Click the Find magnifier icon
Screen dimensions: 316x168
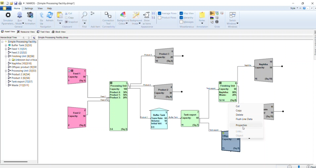(x=84, y=15)
